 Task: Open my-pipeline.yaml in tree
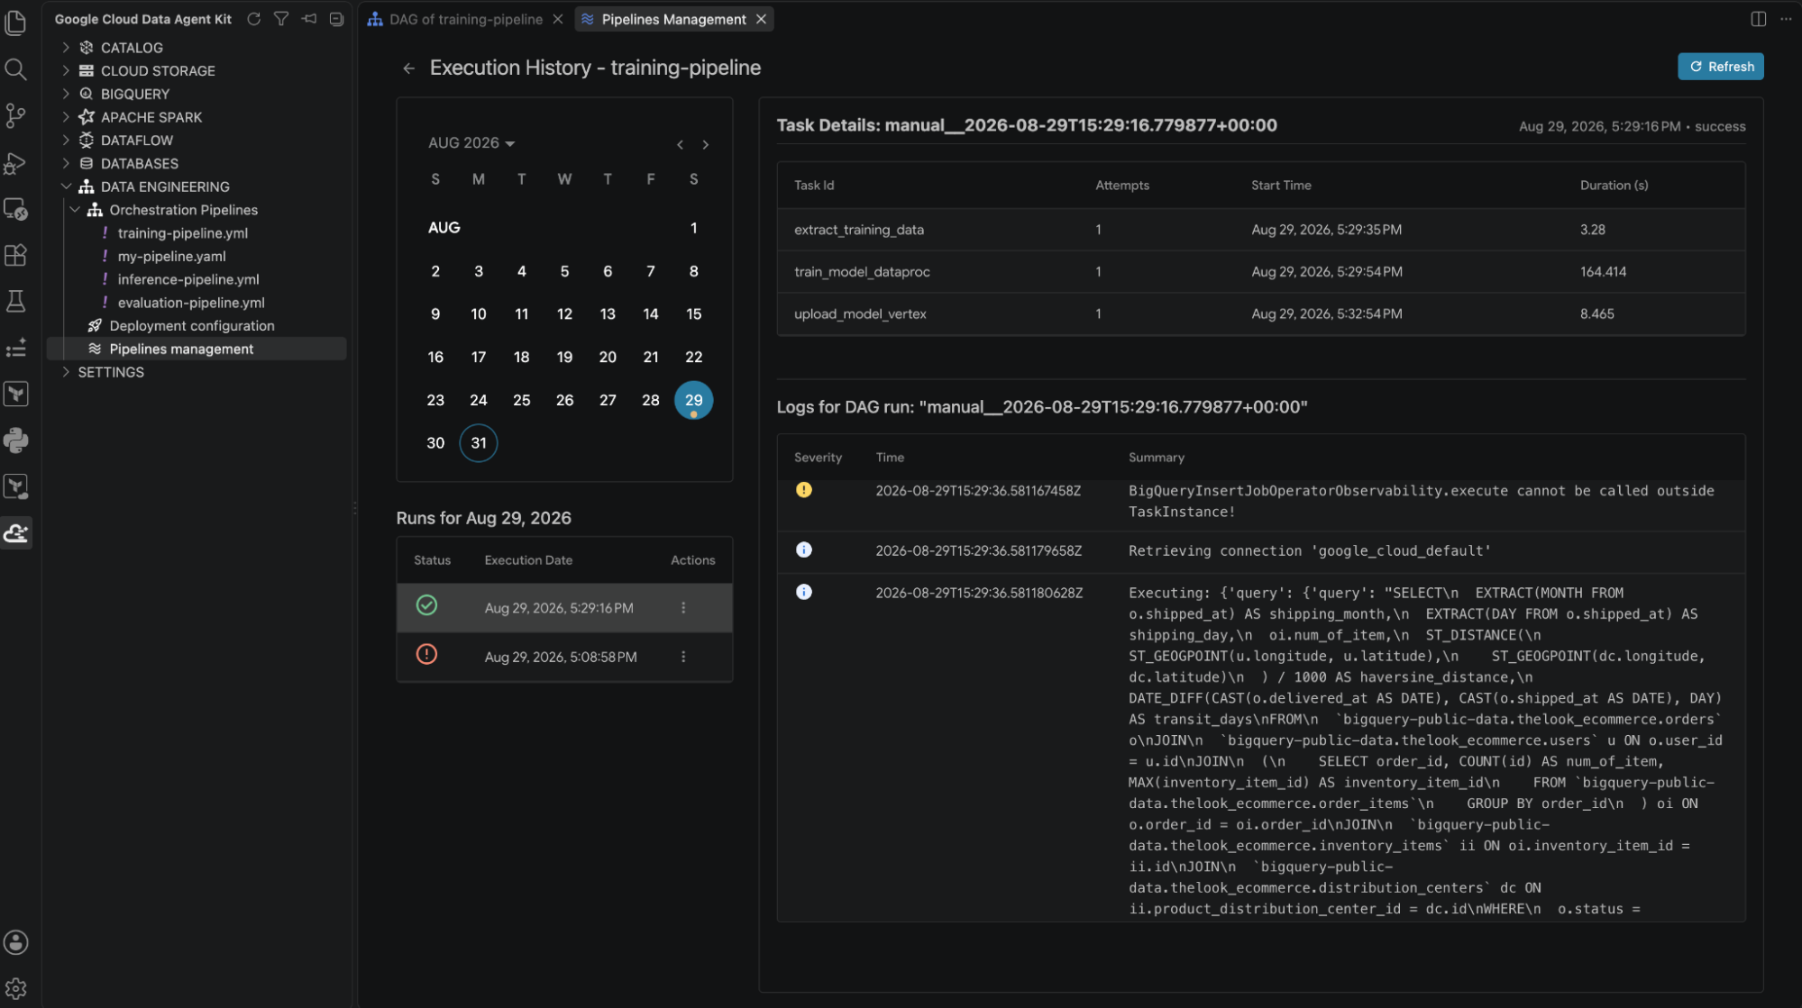click(x=171, y=257)
